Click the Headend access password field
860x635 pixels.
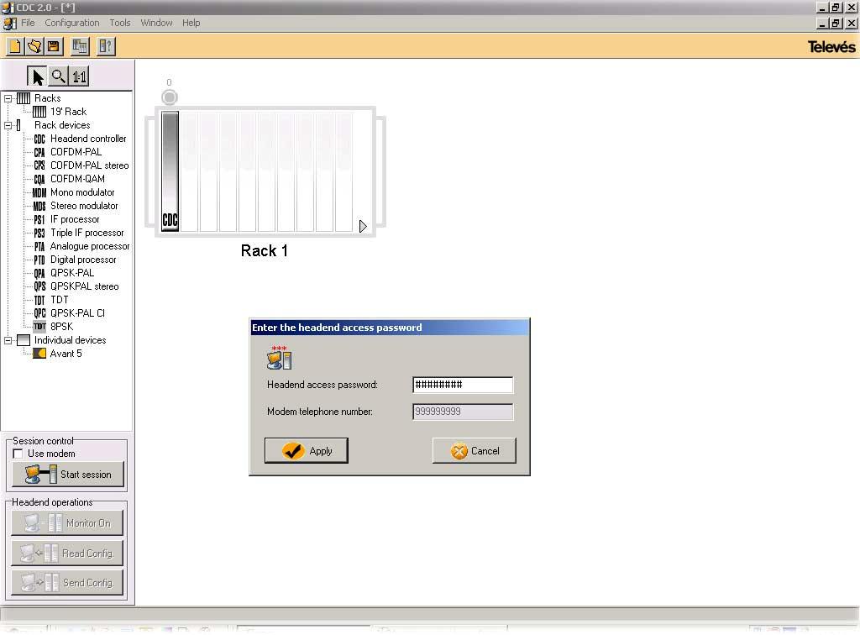[x=463, y=385]
